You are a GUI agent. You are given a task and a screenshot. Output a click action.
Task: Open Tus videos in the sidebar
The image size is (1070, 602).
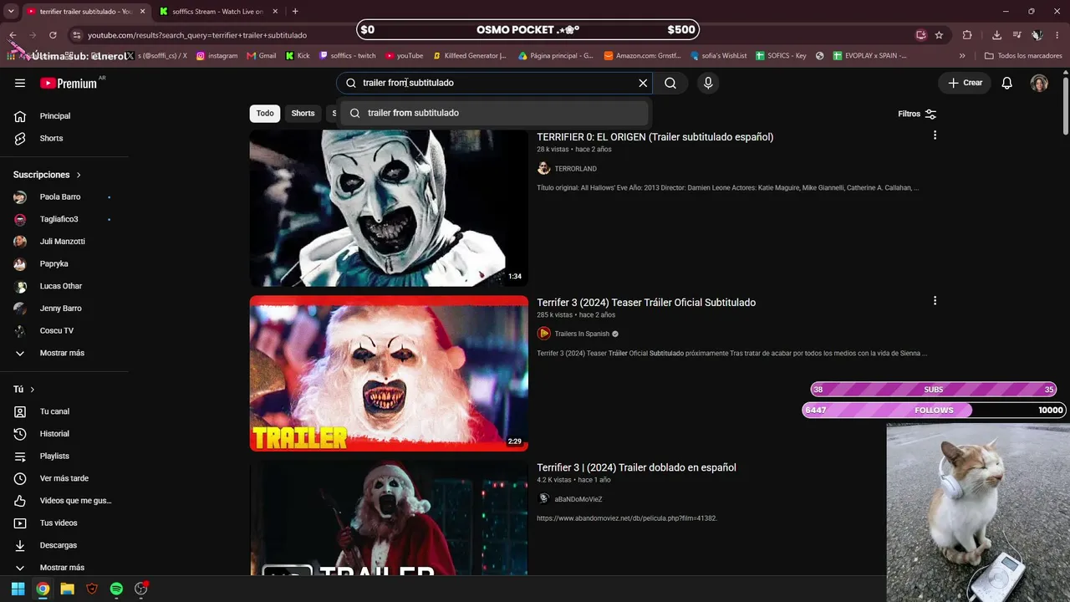[59, 523]
